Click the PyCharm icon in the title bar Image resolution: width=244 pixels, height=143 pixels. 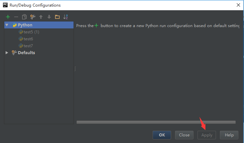point(5,5)
